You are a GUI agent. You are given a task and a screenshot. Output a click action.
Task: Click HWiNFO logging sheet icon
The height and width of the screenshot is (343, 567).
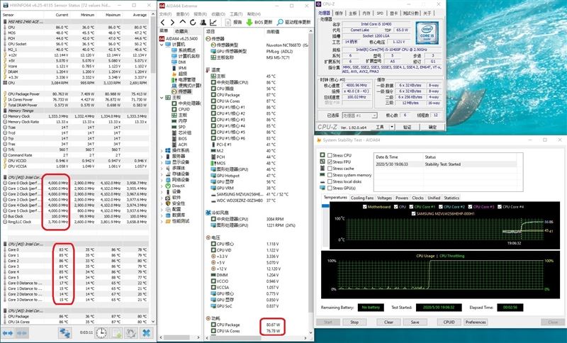[x=116, y=333]
